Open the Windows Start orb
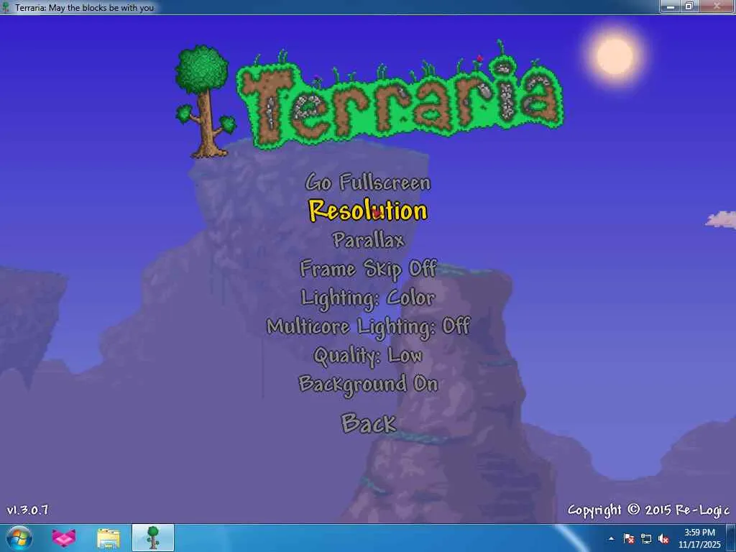Viewport: 736px width, 552px height. [x=19, y=538]
